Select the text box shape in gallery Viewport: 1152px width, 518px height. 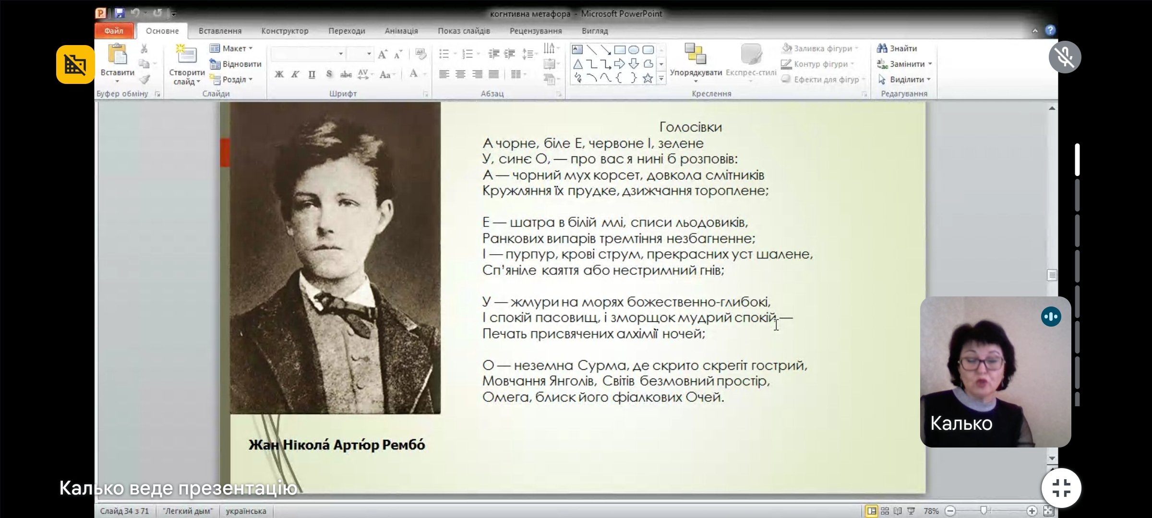pyautogui.click(x=577, y=49)
